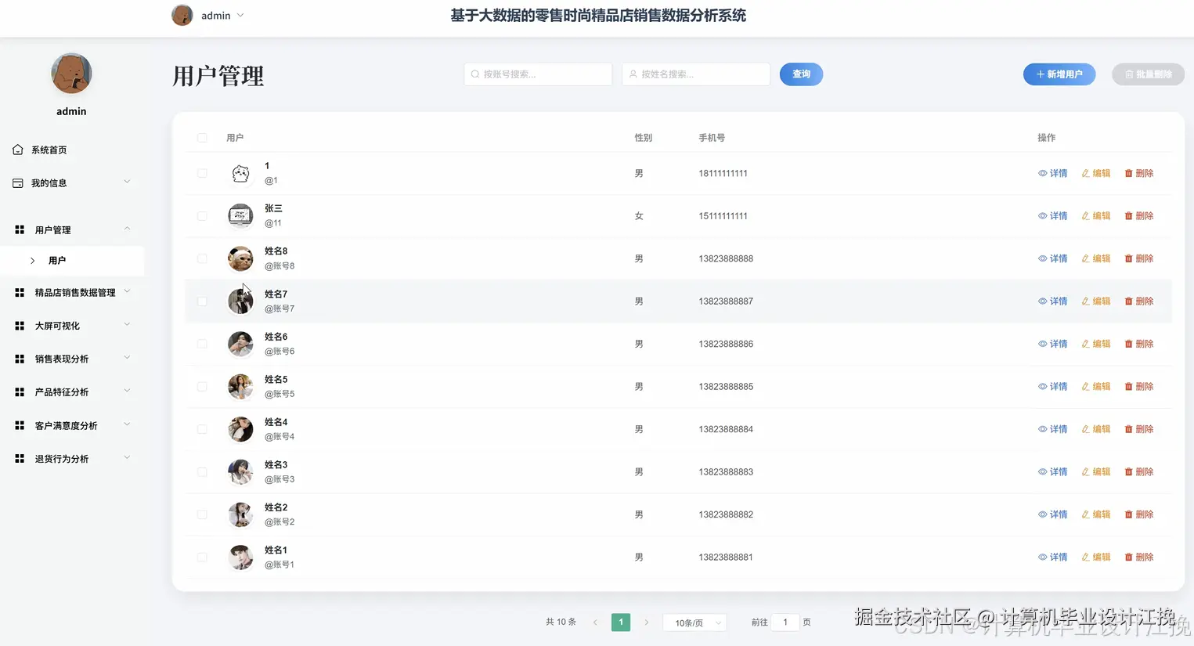Tick checkbox for user 姓名8

[x=202, y=258]
